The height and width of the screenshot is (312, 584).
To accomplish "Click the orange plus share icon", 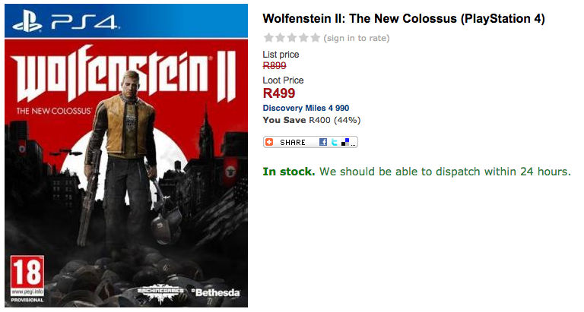I will click(x=270, y=142).
